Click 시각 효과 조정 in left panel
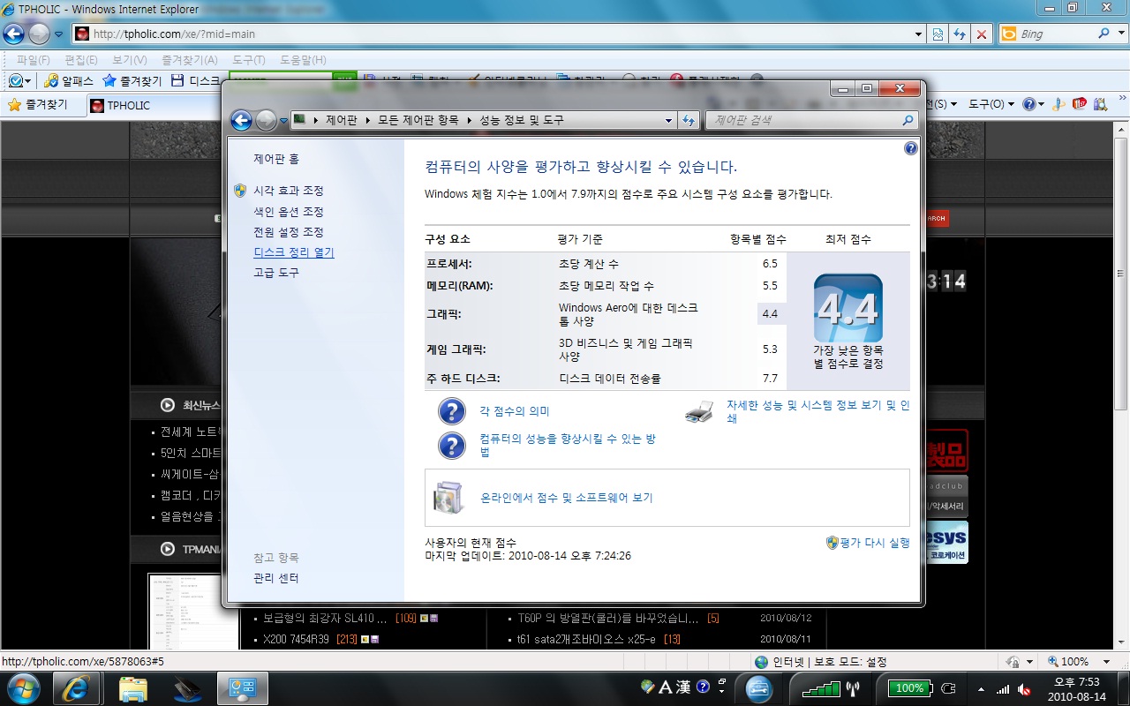1130x706 pixels. click(x=289, y=191)
